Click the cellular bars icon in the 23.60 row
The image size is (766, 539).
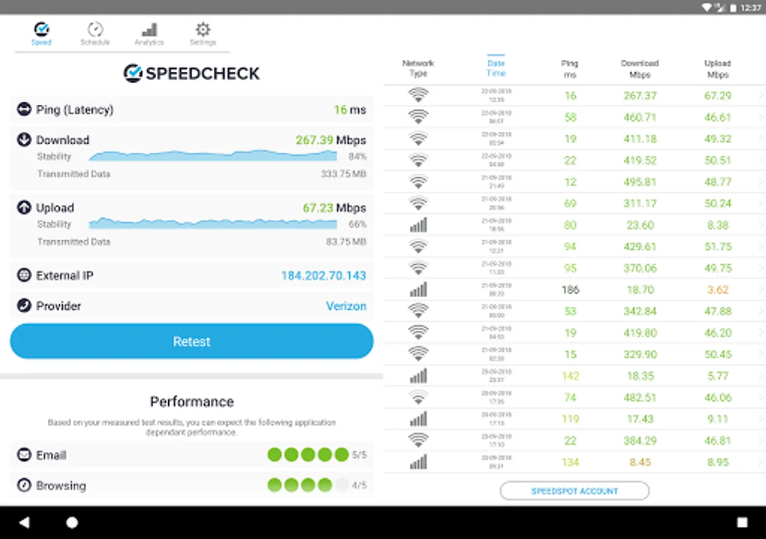click(418, 225)
